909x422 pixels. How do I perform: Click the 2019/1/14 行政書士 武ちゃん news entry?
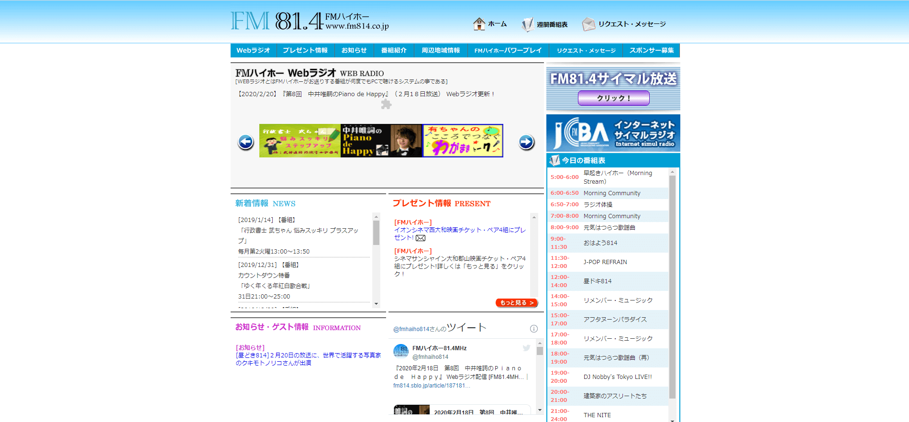pos(304,236)
